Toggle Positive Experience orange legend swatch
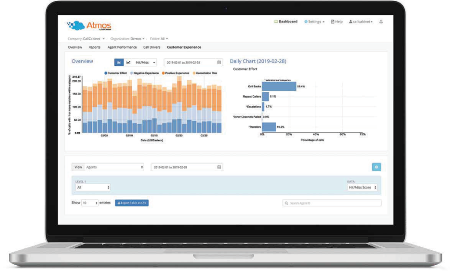The height and width of the screenshot is (277, 450). point(163,73)
